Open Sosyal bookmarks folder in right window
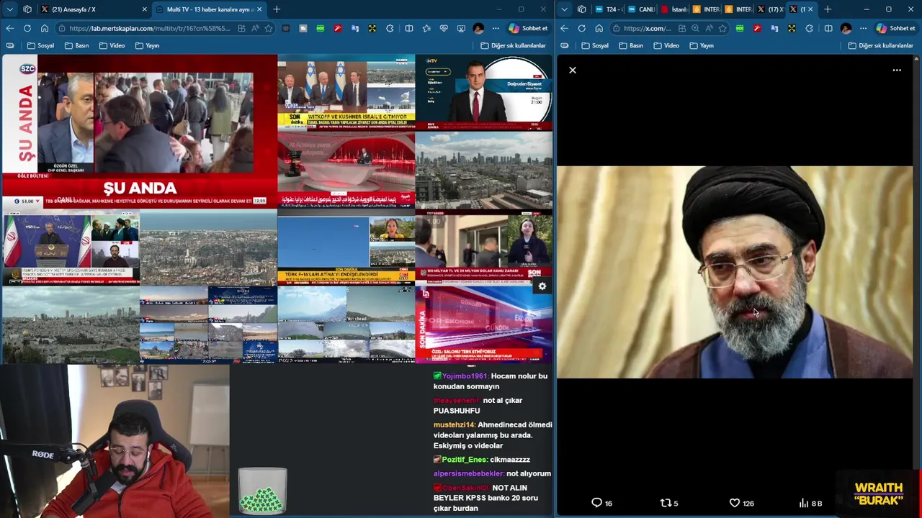922x518 pixels. click(x=595, y=45)
